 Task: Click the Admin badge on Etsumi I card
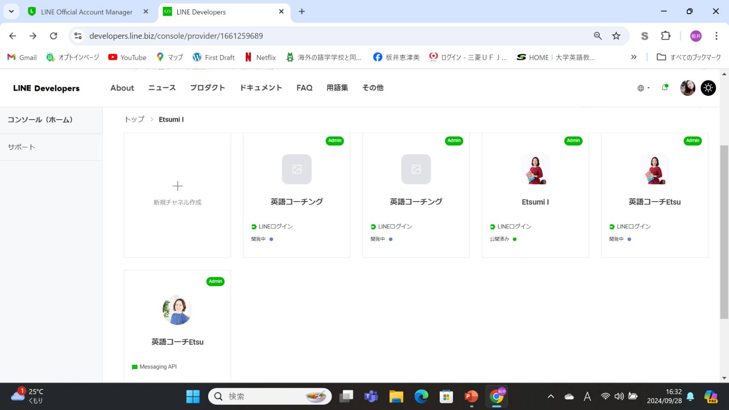pyautogui.click(x=573, y=141)
